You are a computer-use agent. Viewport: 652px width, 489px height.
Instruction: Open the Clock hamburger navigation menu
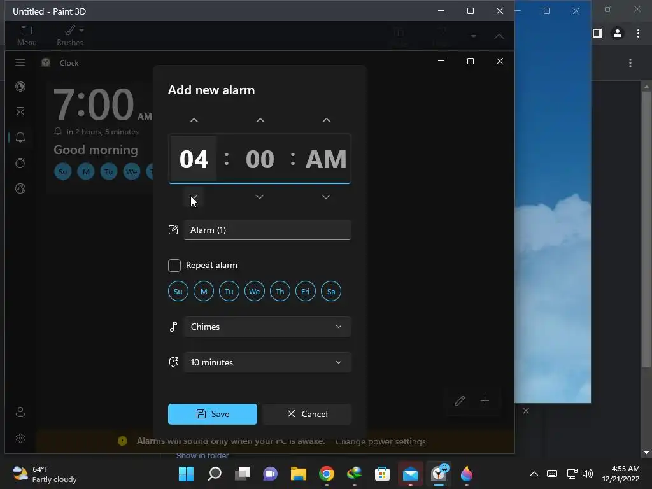[x=20, y=63]
